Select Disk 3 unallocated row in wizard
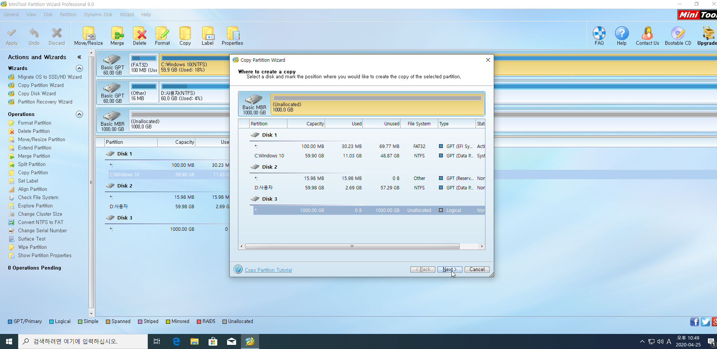Screen dimensions: 717x349 pos(369,210)
